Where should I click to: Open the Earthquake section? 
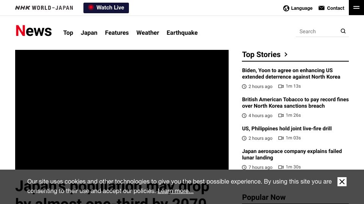(x=182, y=33)
